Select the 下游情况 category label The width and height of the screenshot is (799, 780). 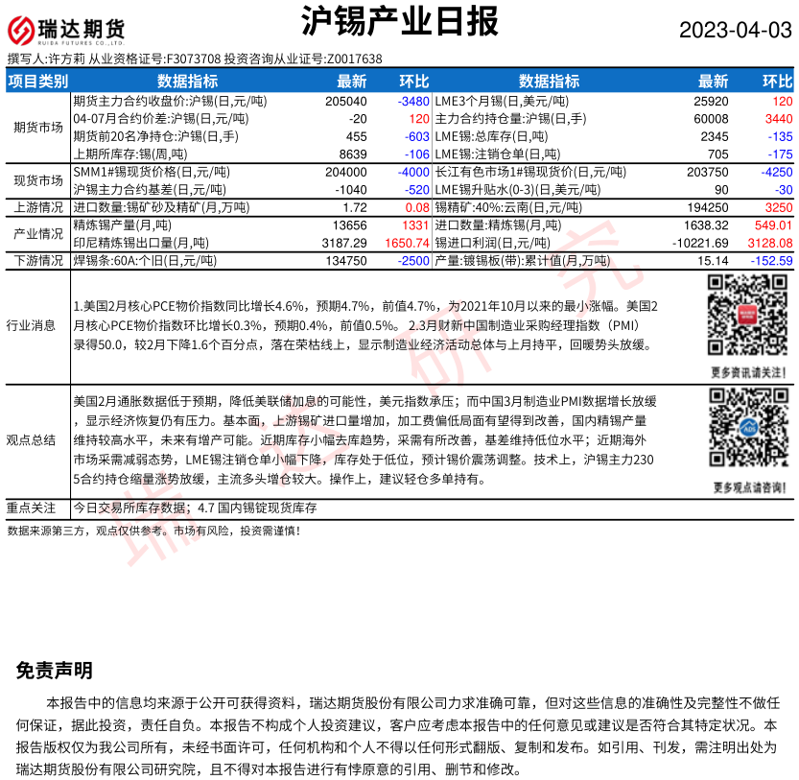[38, 261]
